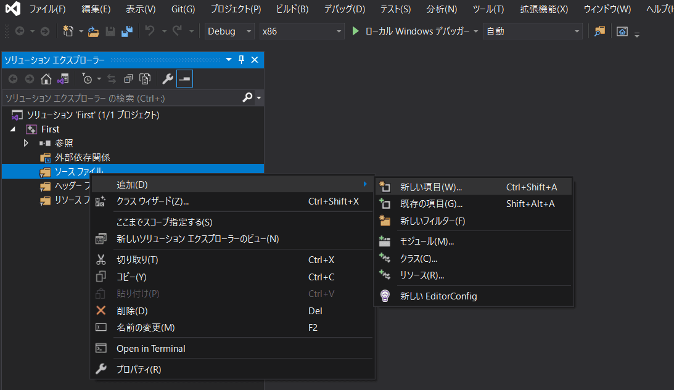Click the Collapse All icon in Solution Explorer
Image resolution: width=674 pixels, height=390 pixels.
click(128, 79)
